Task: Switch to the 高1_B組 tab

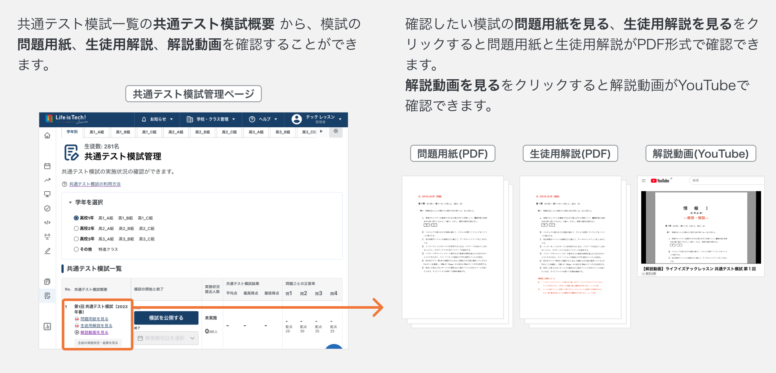Action: [x=123, y=132]
